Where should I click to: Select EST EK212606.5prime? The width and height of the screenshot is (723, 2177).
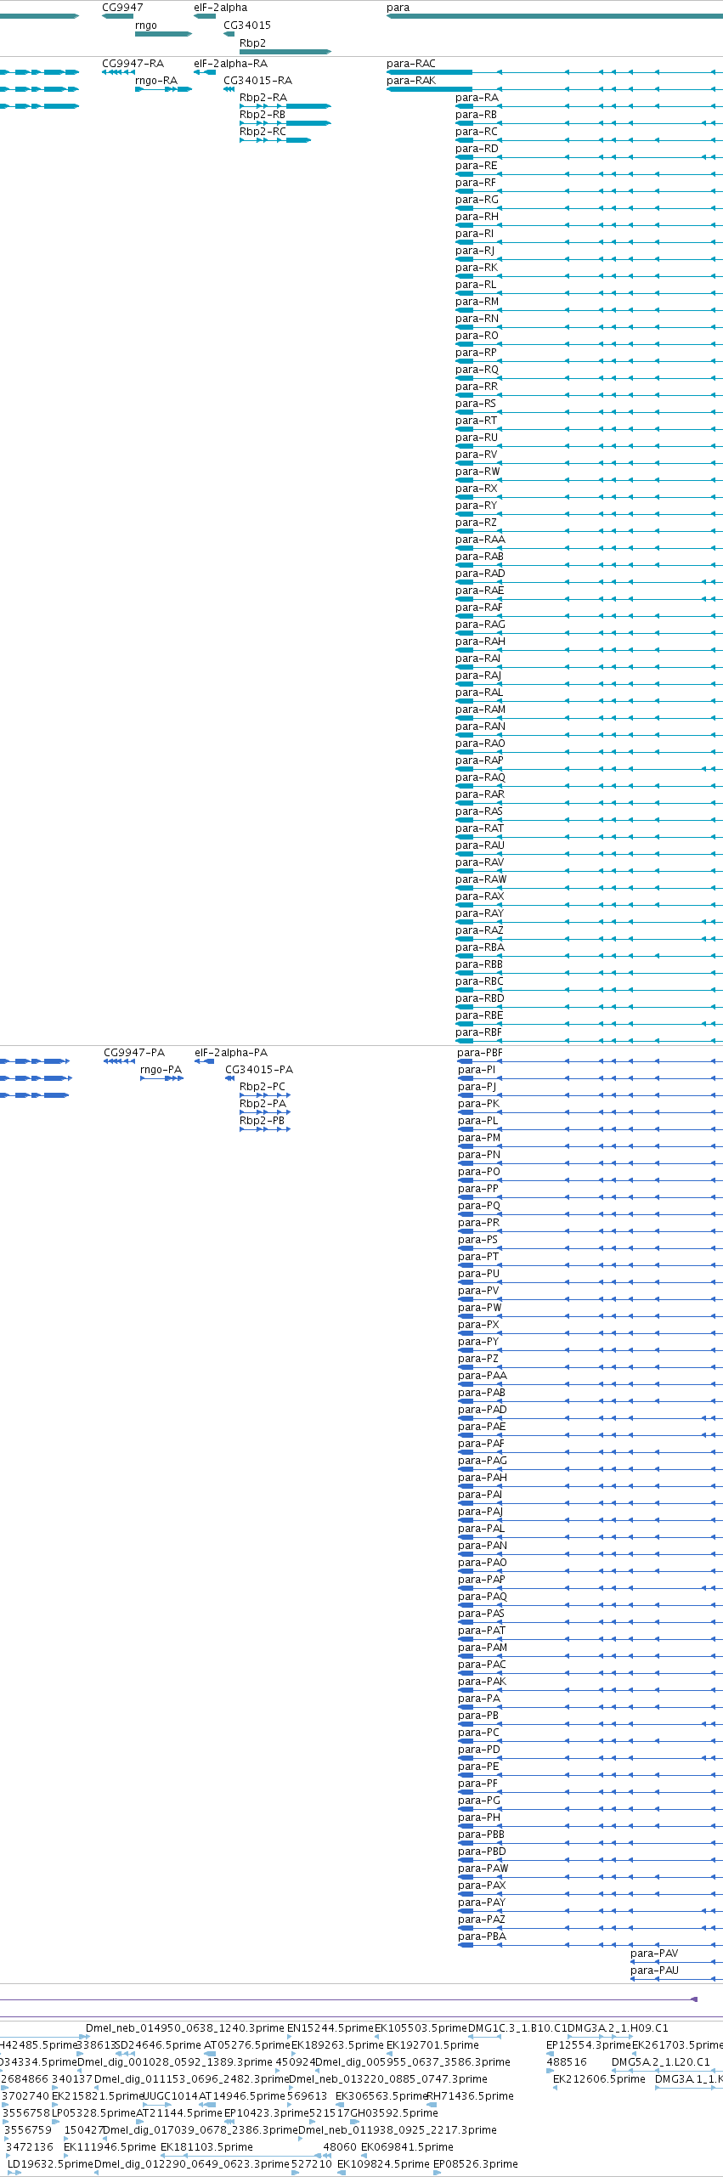coord(599,2079)
